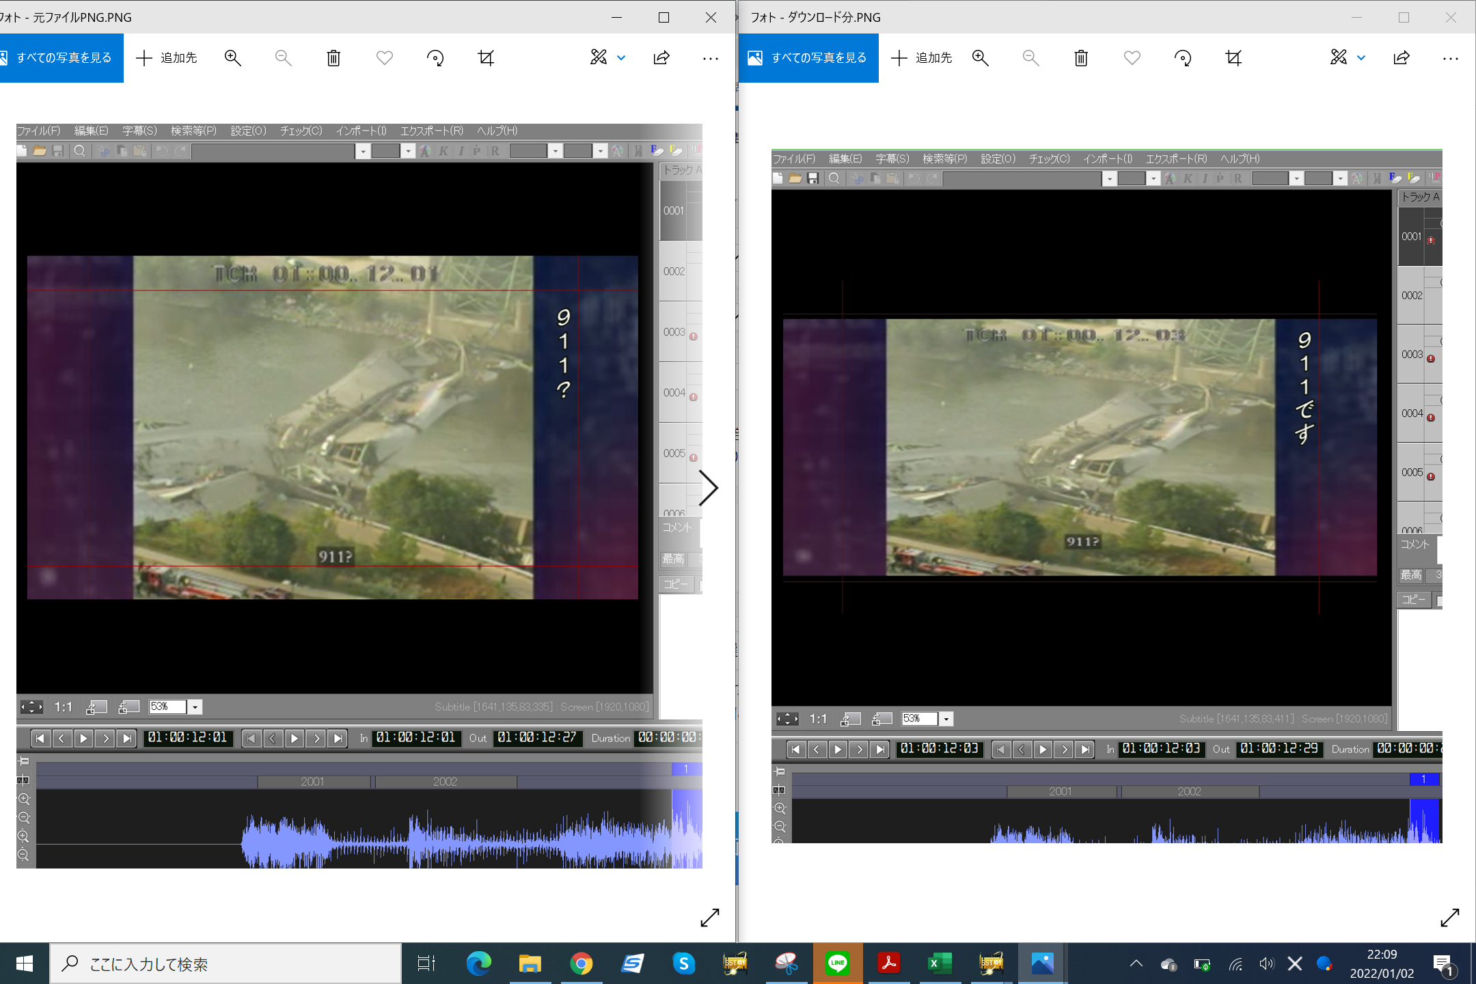Go to the next photo with right arrow
The width and height of the screenshot is (1476, 984).
click(709, 488)
